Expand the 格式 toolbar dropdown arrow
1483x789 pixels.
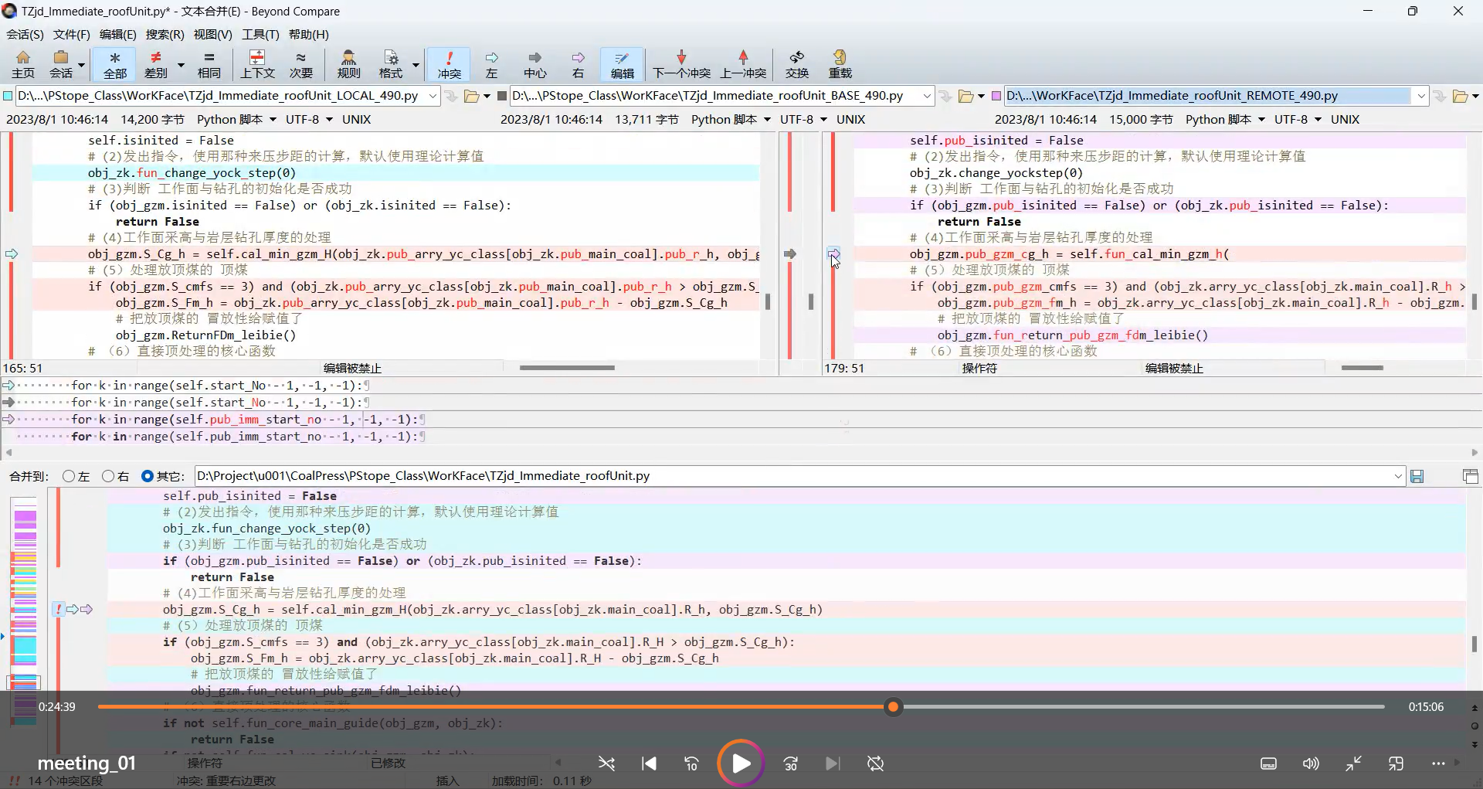[416, 65]
